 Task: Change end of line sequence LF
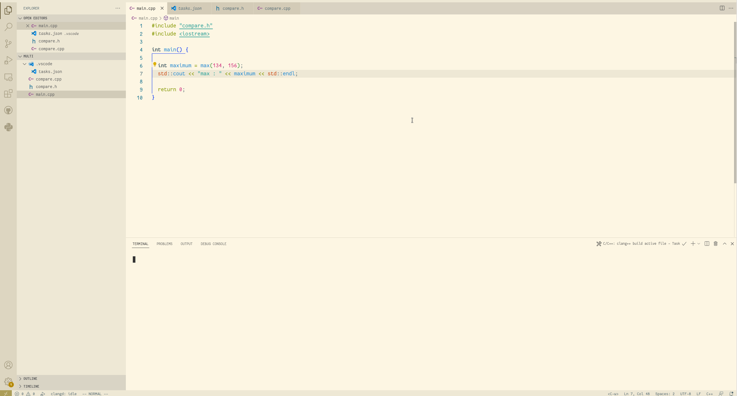(x=698, y=394)
